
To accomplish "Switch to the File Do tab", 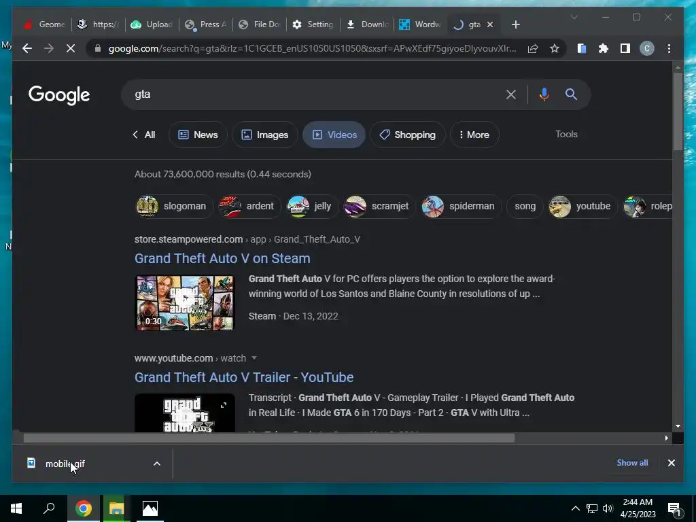I will click(259, 24).
